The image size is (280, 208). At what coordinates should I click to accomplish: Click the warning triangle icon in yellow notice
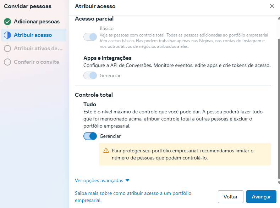point(106,151)
